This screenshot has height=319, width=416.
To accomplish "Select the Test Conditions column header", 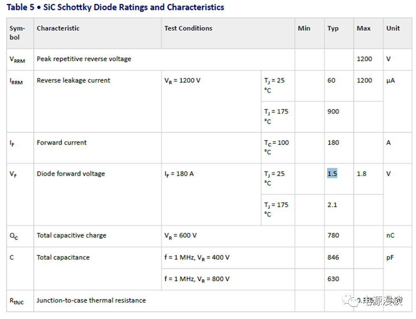I will tap(188, 28).
